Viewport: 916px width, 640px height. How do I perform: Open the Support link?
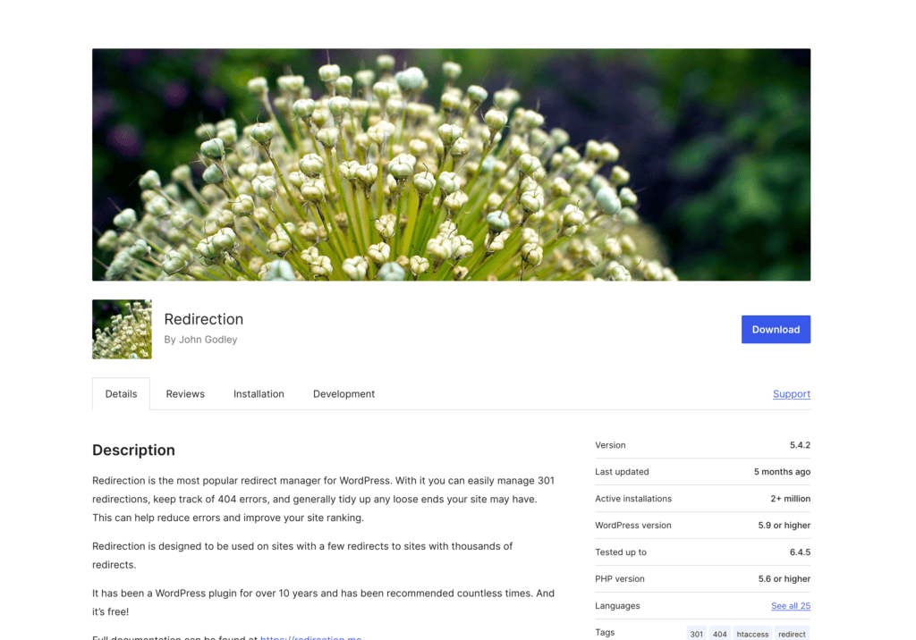792,394
